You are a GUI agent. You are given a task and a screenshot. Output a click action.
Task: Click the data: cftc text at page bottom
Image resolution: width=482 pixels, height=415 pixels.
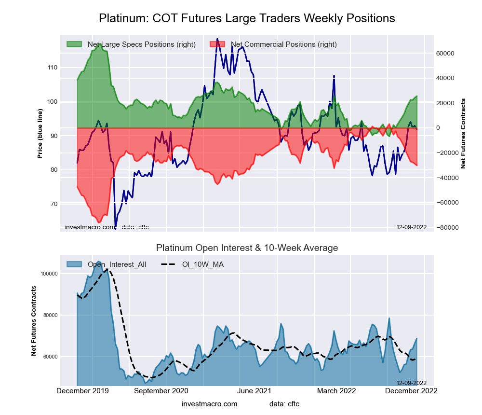coord(284,403)
